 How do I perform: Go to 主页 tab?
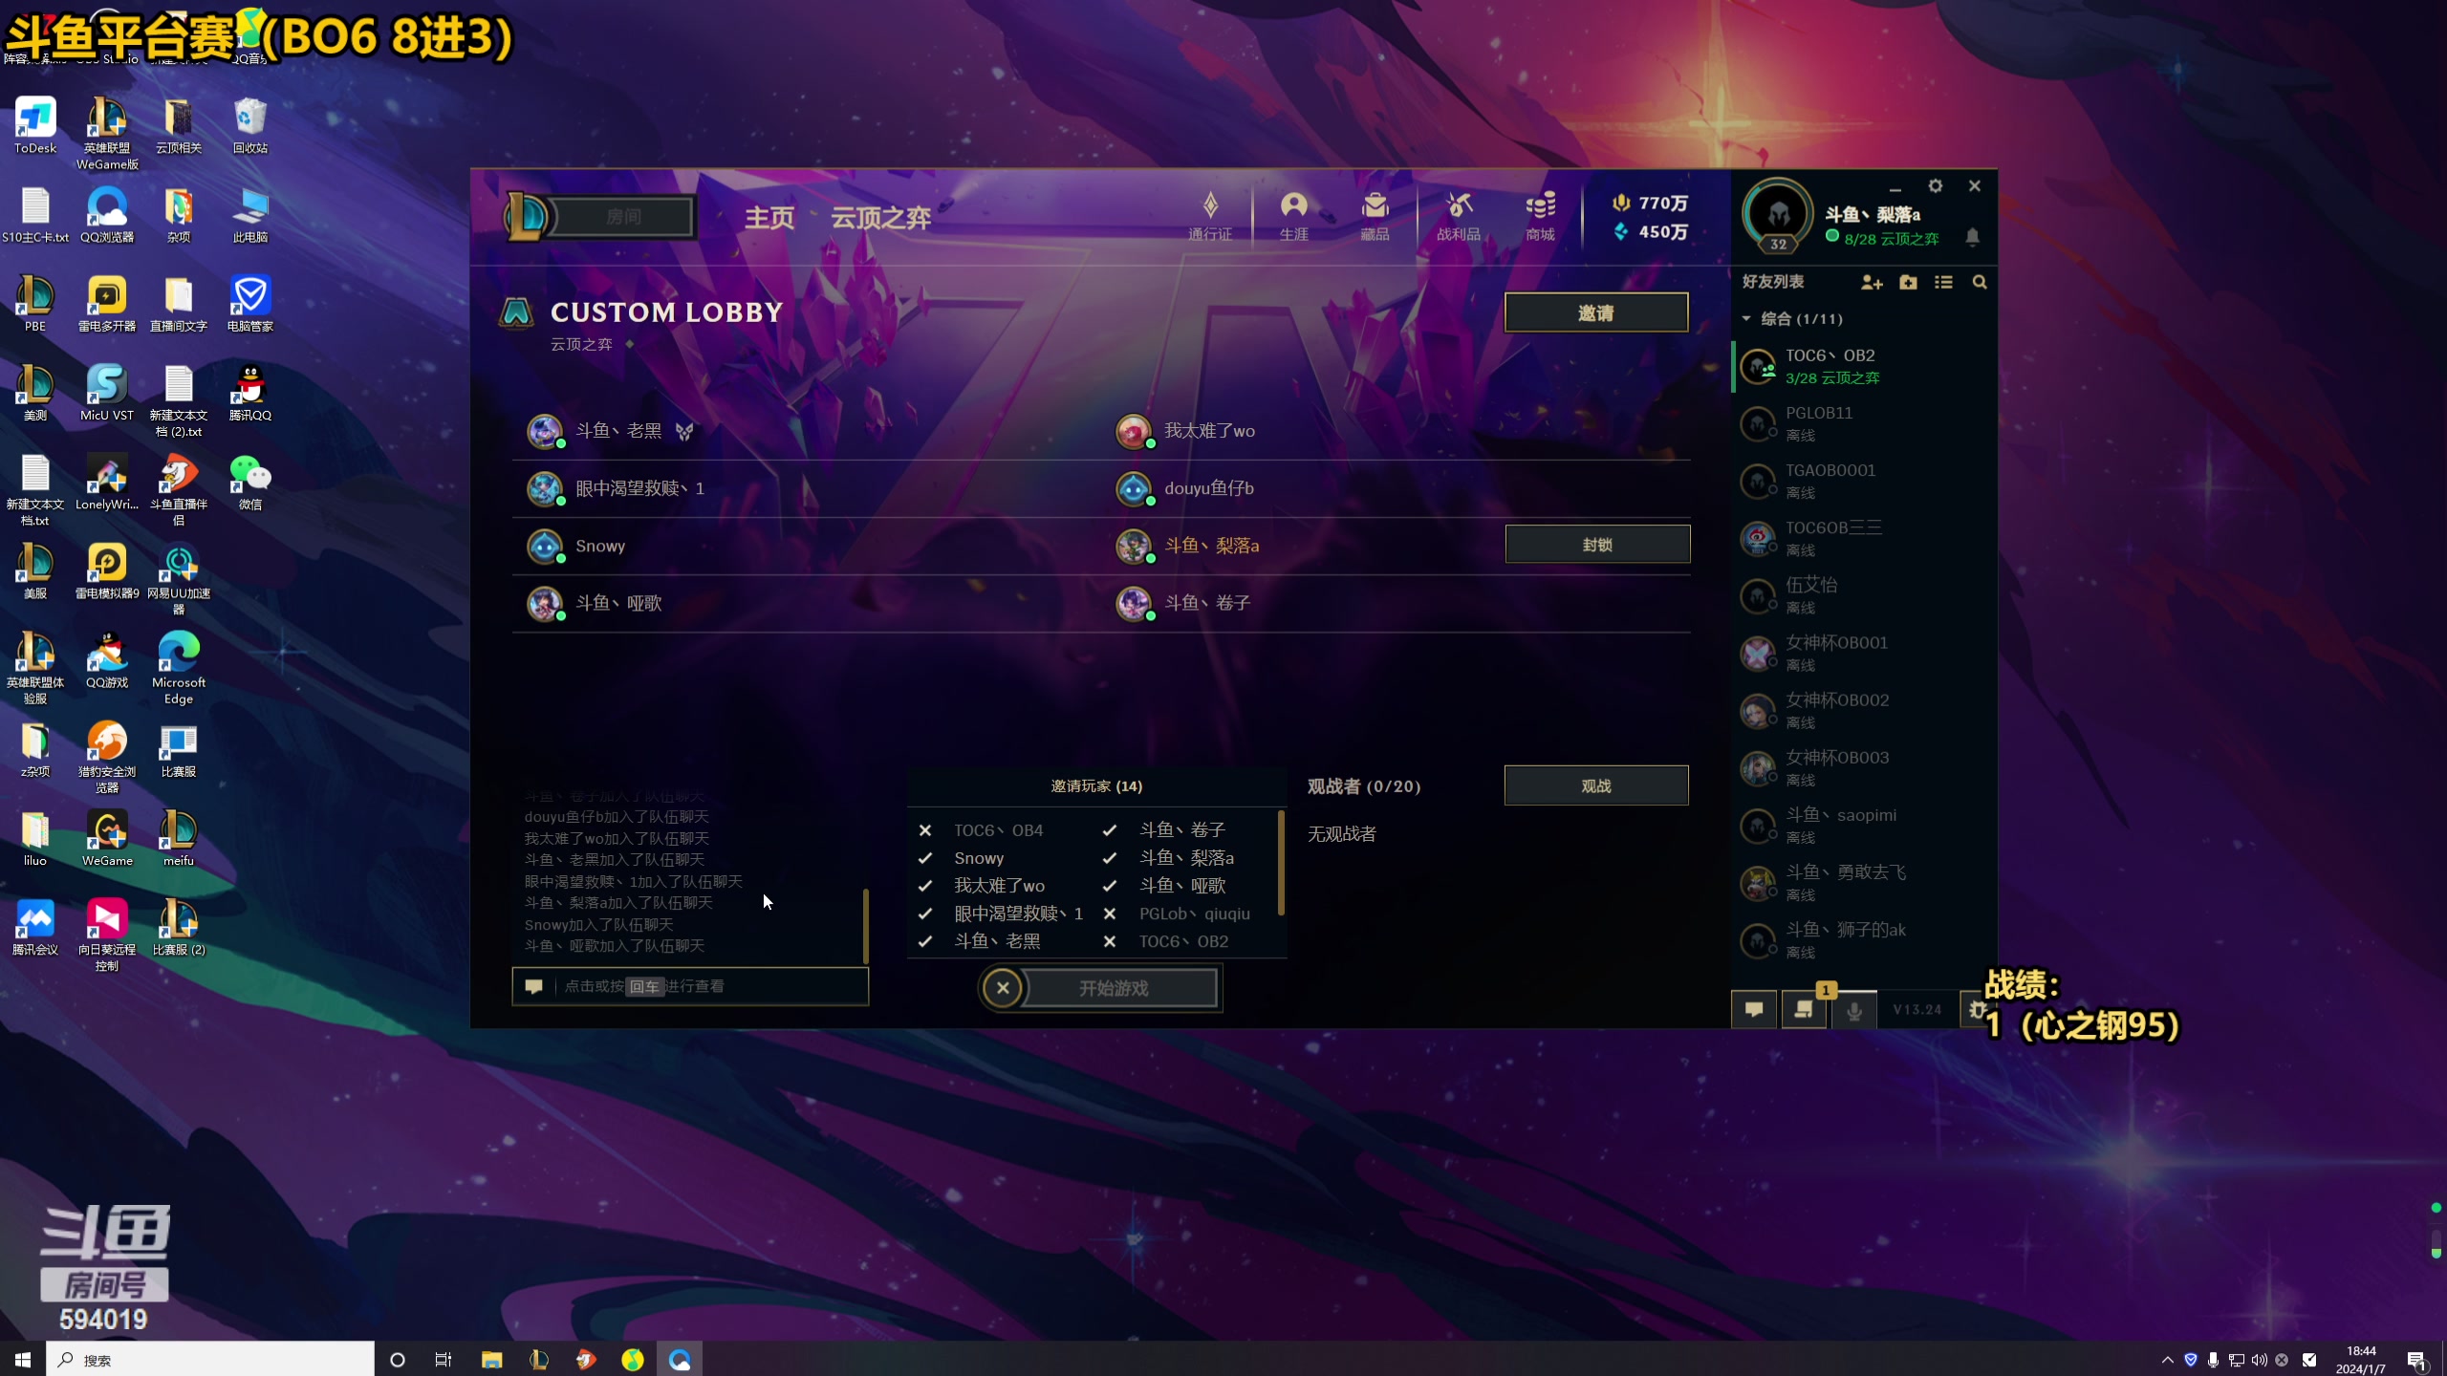(x=769, y=218)
